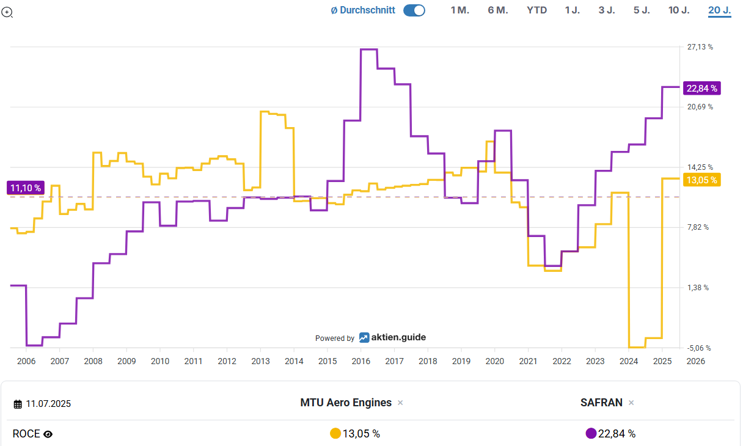Image resolution: width=743 pixels, height=446 pixels.
Task: Click the purple SAFRAN color dot
Action: click(591, 434)
